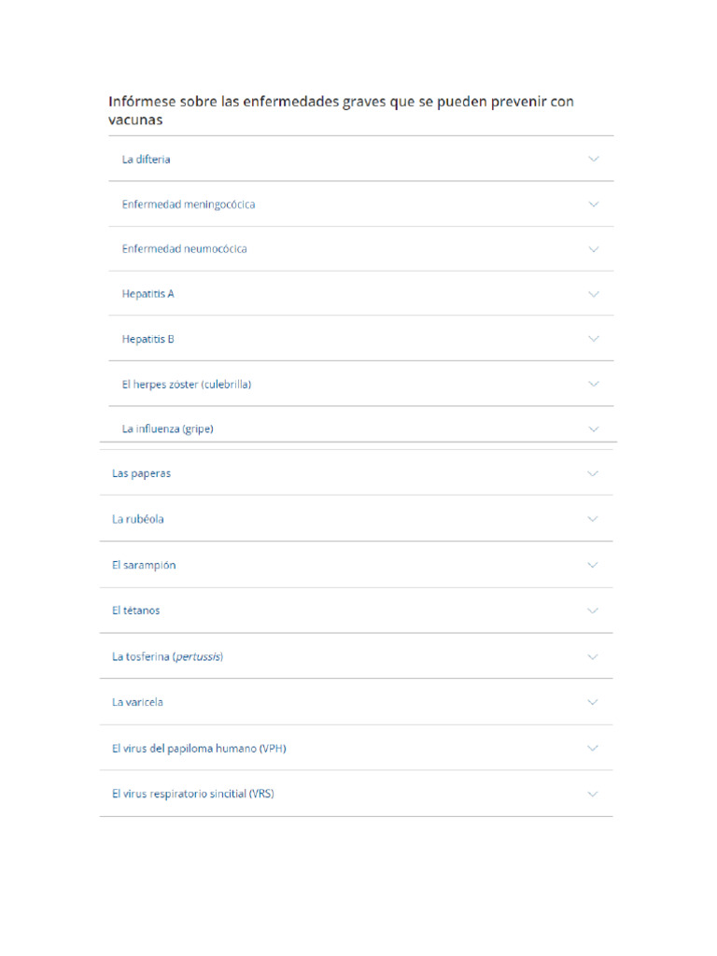The image size is (717, 956).
Task: Expand chevron for virus respiratorio sincitial (VRS)
Action: pos(593,794)
